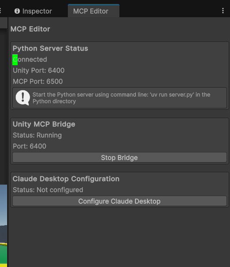
Task: Click the Inspector tab info icon
Action: pos(17,11)
